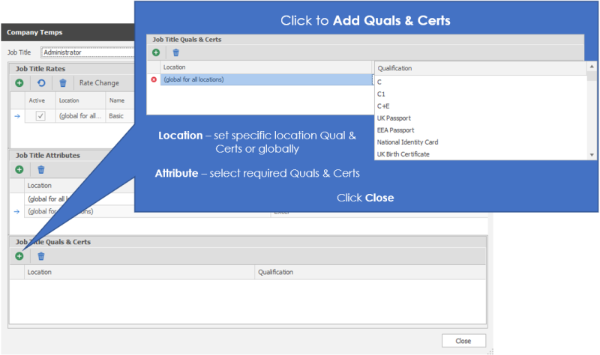Add a qual in bottom Quals & Certs panel
600x355 pixels.
tap(19, 256)
